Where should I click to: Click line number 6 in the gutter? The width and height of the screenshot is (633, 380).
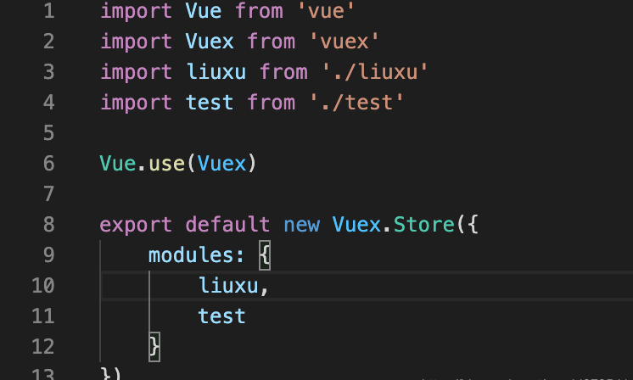49,164
